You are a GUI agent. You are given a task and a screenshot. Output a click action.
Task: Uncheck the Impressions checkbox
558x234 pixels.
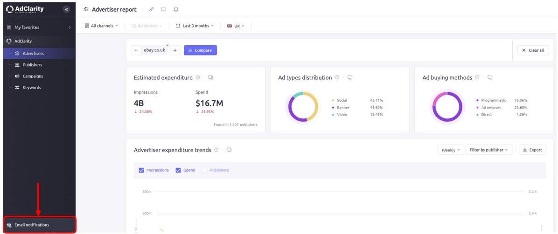coord(141,170)
